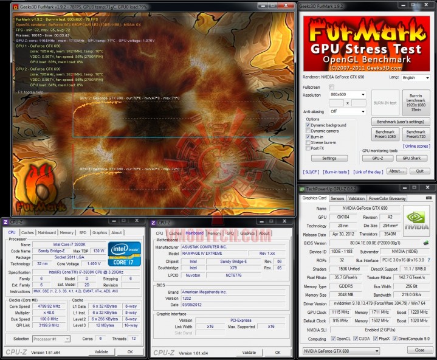The image size is (437, 360).
Task: Click the right CPU-Z title bar icon
Action: click(x=153, y=223)
